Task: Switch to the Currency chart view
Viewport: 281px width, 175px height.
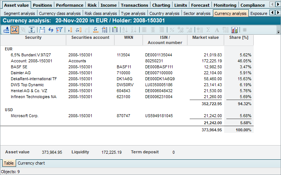Action: [x=31, y=163]
